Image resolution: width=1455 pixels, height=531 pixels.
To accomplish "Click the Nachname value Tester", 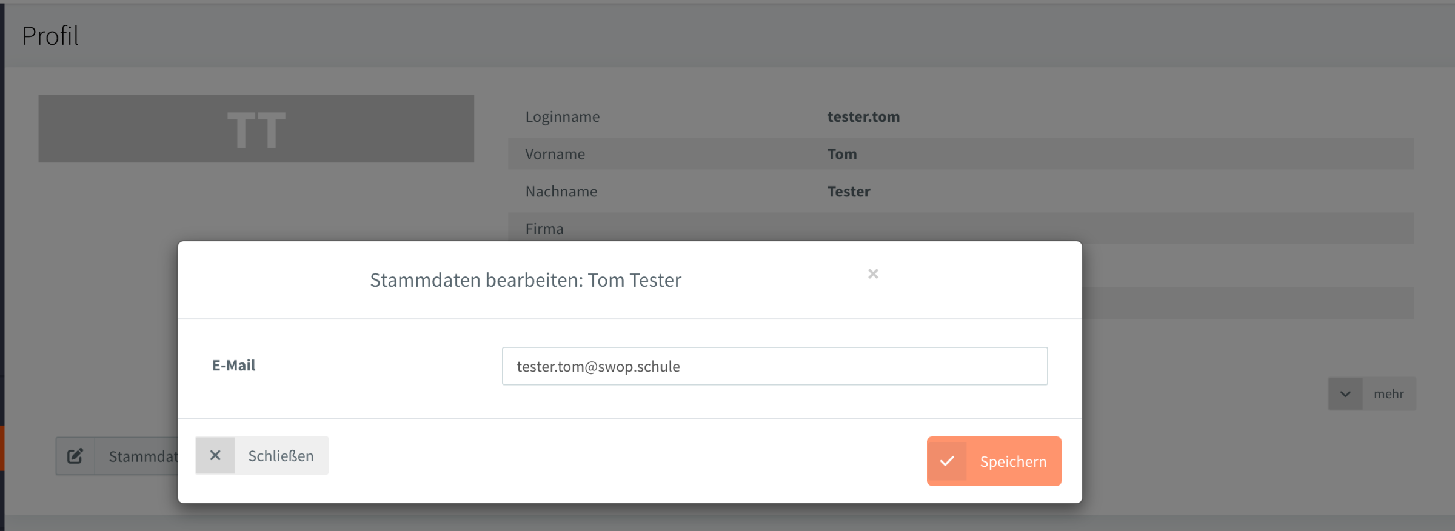I will click(x=849, y=192).
